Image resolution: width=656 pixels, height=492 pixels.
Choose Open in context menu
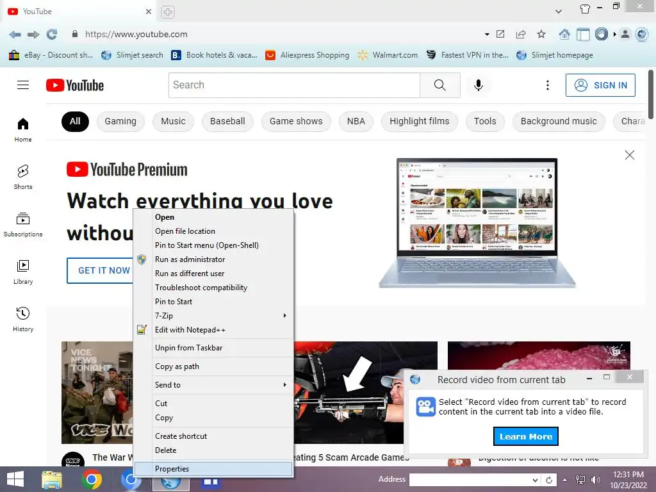tap(214, 217)
